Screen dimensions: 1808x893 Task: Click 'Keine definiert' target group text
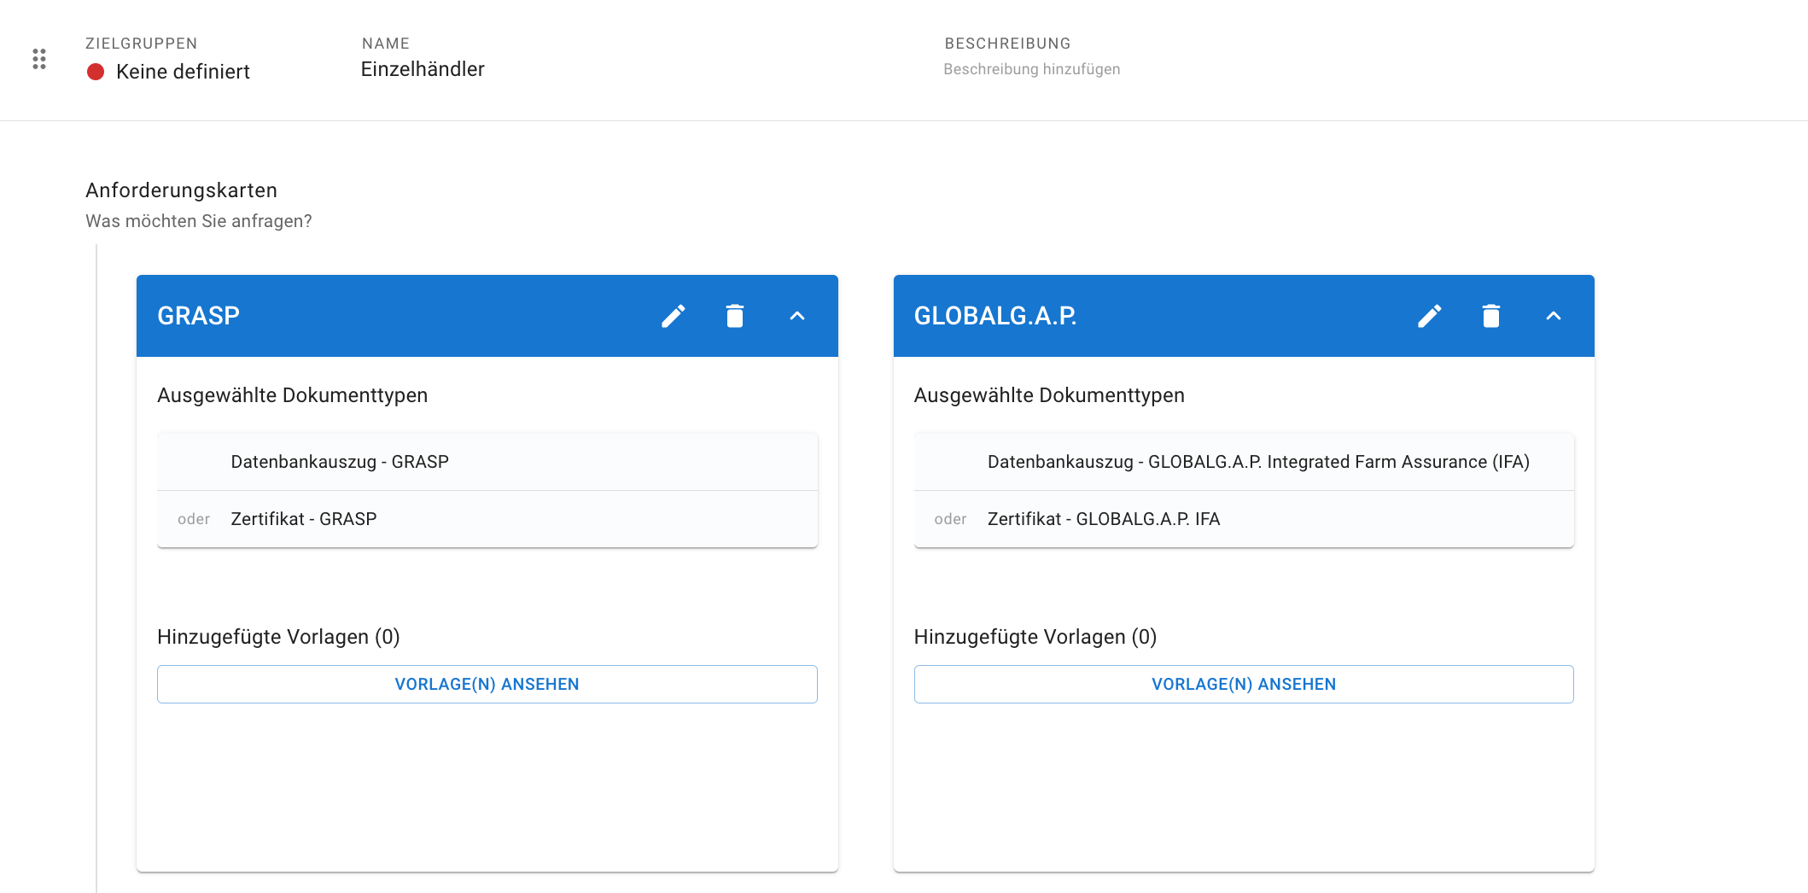pyautogui.click(x=183, y=72)
